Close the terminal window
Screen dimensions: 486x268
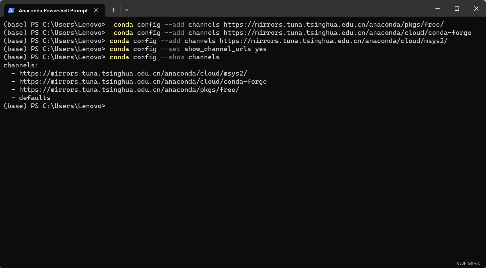click(x=476, y=9)
